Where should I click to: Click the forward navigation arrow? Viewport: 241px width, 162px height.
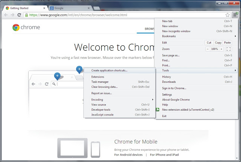12,15
